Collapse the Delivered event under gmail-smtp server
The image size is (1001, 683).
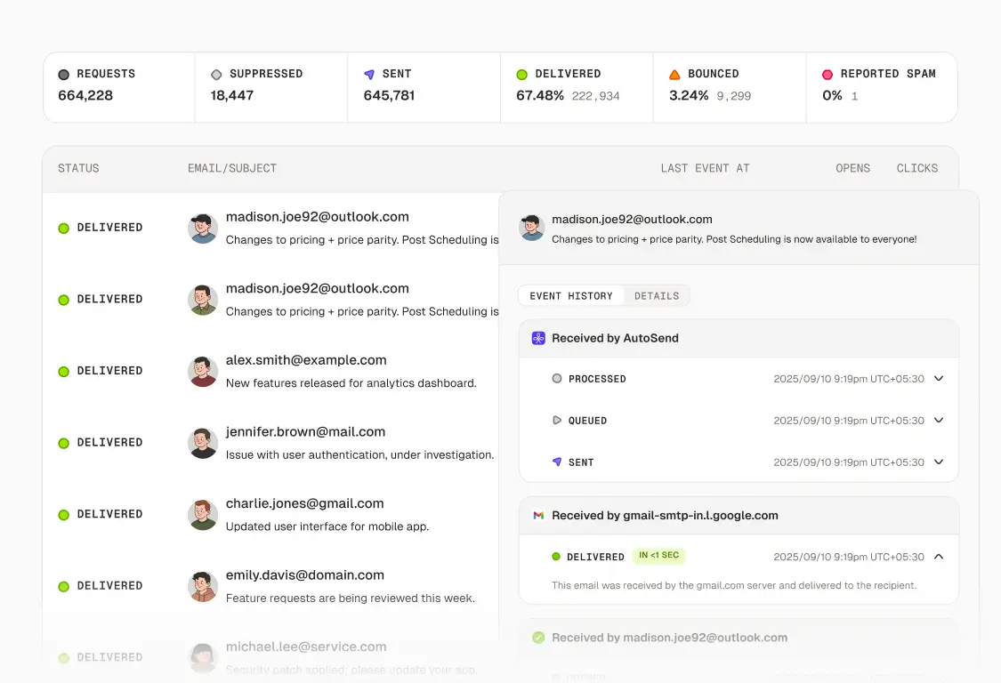point(939,555)
